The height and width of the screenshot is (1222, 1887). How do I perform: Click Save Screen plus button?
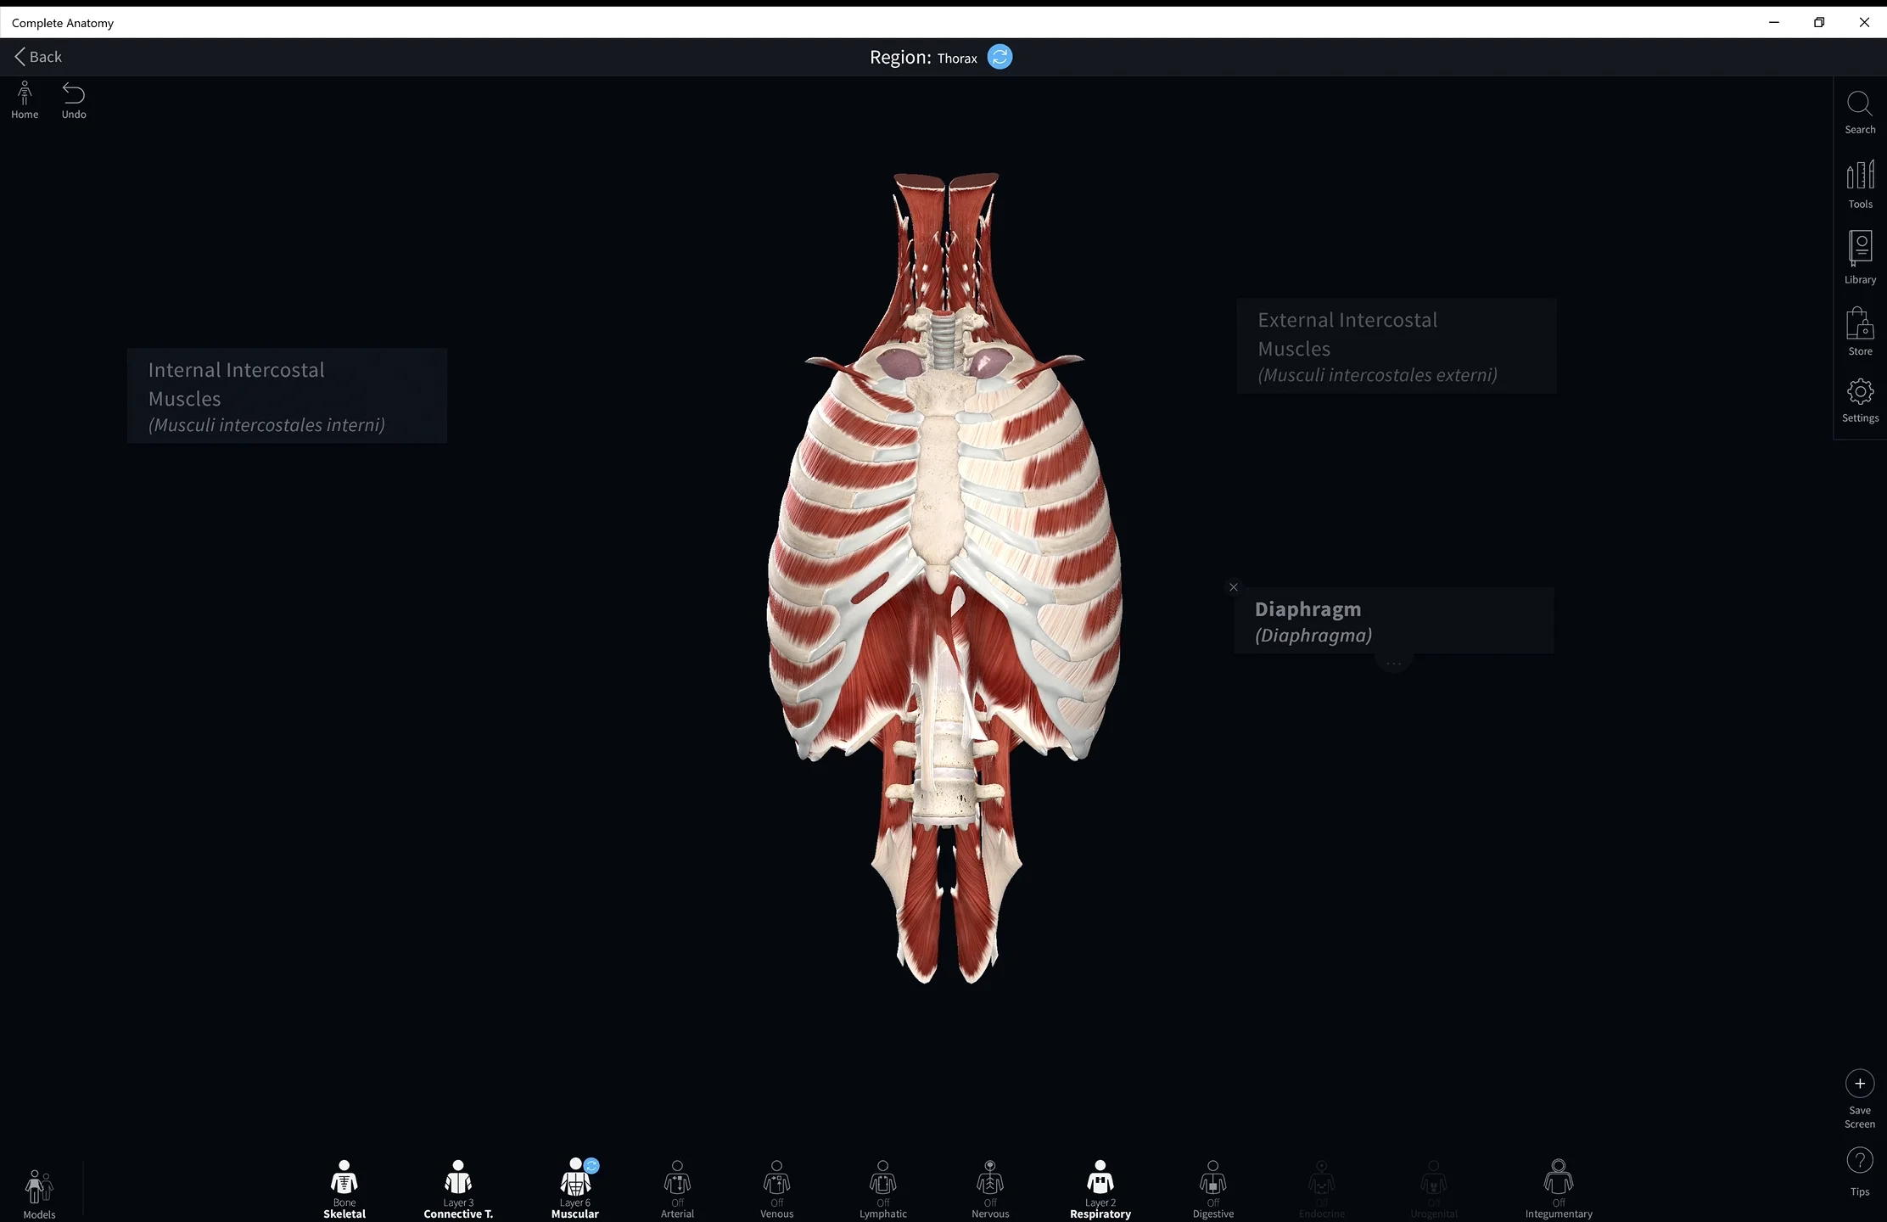point(1859,1084)
